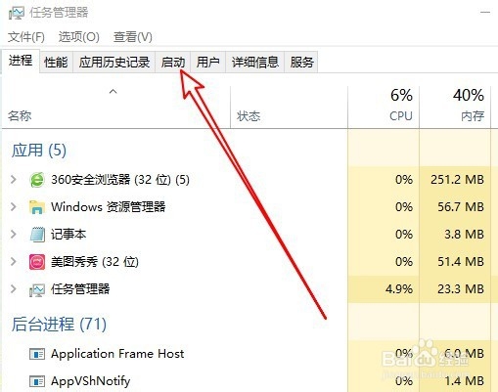This screenshot has height=392, width=498.
Task: Click the Windows 资源管理器 folder icon
Action: (x=37, y=207)
